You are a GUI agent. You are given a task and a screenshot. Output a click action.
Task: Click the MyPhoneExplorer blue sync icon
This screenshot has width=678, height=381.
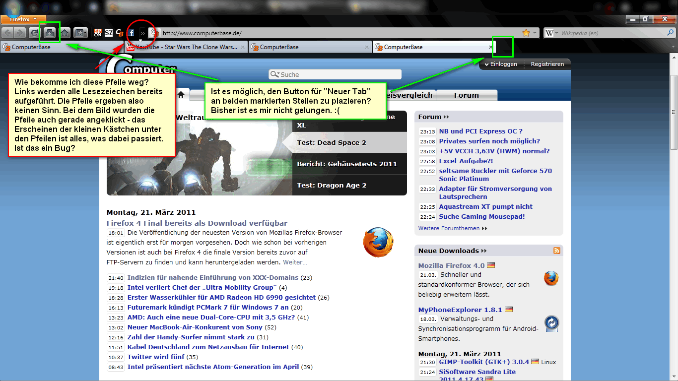[x=551, y=323]
